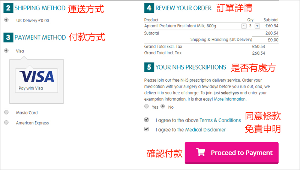Screen dimensions: 300x170
Task: Click the step 3 Payment Method badge
Action: (x=8, y=37)
